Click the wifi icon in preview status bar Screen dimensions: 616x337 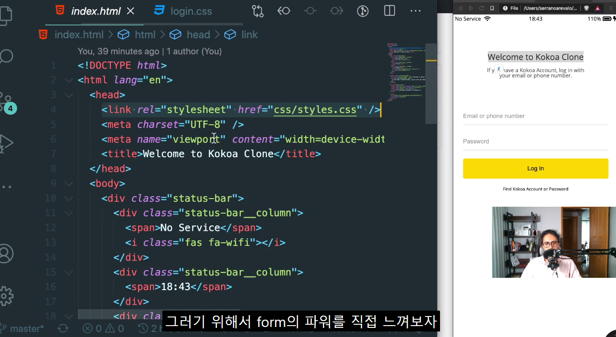[x=487, y=19]
